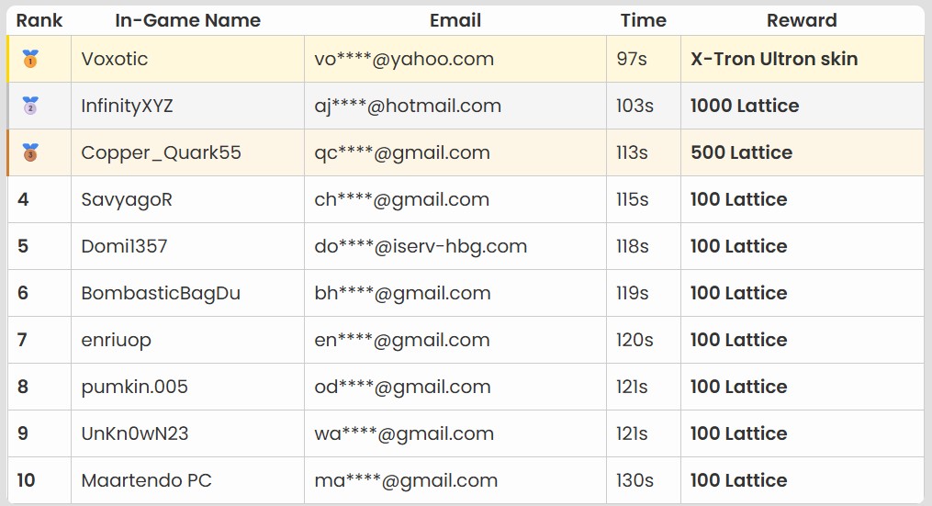Select player name InfinityXYZ
This screenshot has width=932, height=506.
coord(128,106)
